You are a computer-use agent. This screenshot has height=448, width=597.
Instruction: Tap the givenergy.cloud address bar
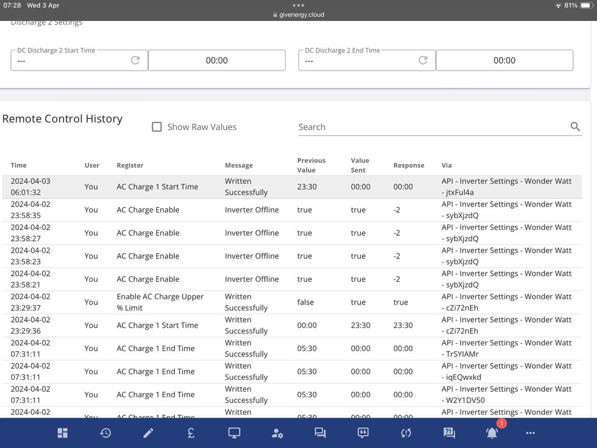(298, 15)
